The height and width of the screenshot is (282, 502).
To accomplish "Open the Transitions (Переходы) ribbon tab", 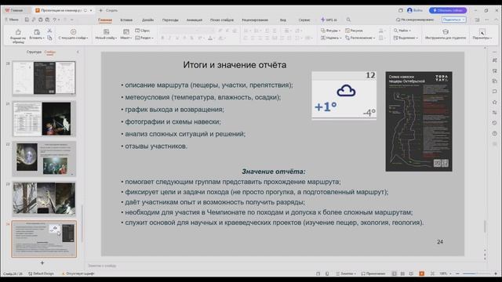I will click(x=170, y=20).
